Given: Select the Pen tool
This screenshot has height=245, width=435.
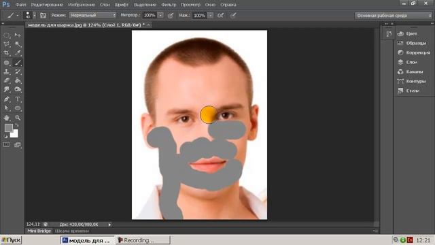Looking at the screenshot, I should click(7, 99).
